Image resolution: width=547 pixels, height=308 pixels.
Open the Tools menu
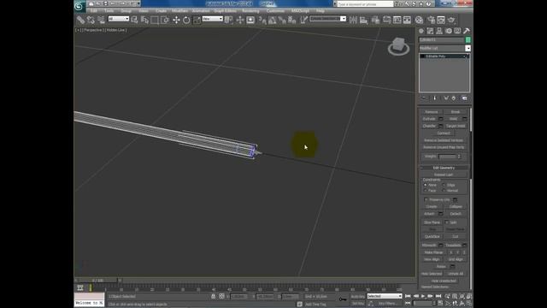click(x=109, y=11)
